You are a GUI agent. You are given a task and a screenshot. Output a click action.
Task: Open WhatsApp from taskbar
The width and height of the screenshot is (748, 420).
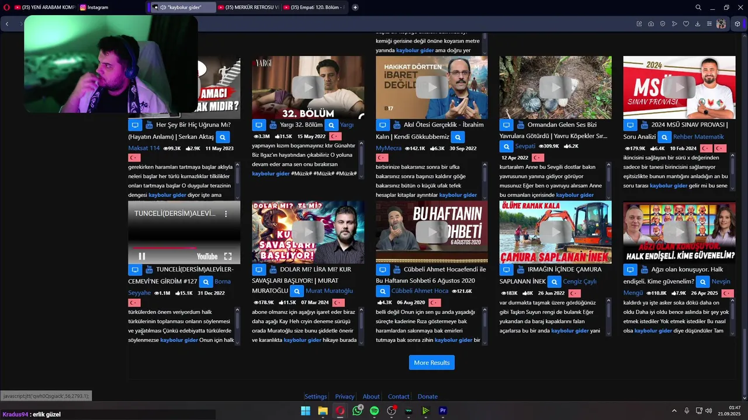click(x=357, y=411)
